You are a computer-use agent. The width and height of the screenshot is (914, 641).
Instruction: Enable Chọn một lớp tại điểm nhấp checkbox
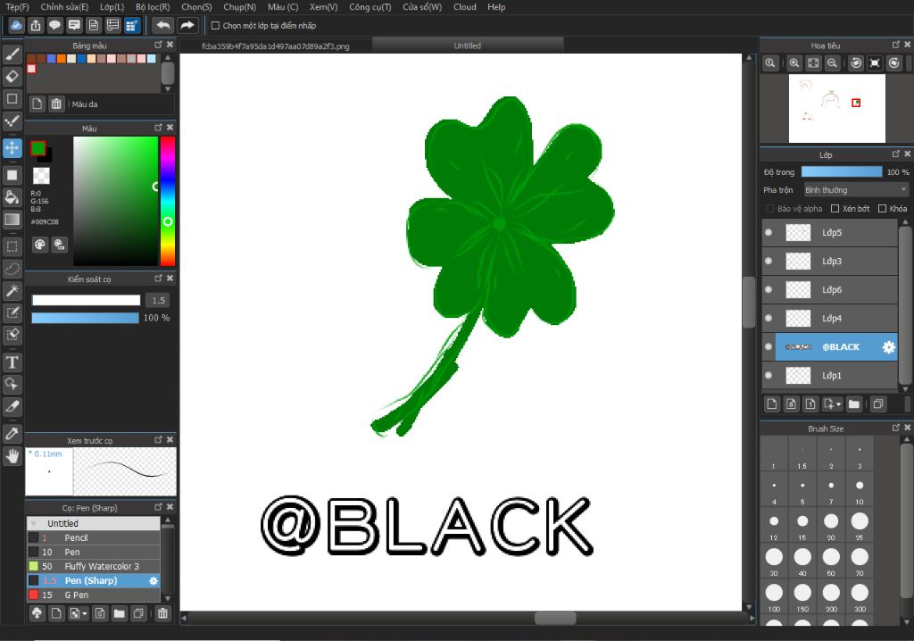point(215,26)
